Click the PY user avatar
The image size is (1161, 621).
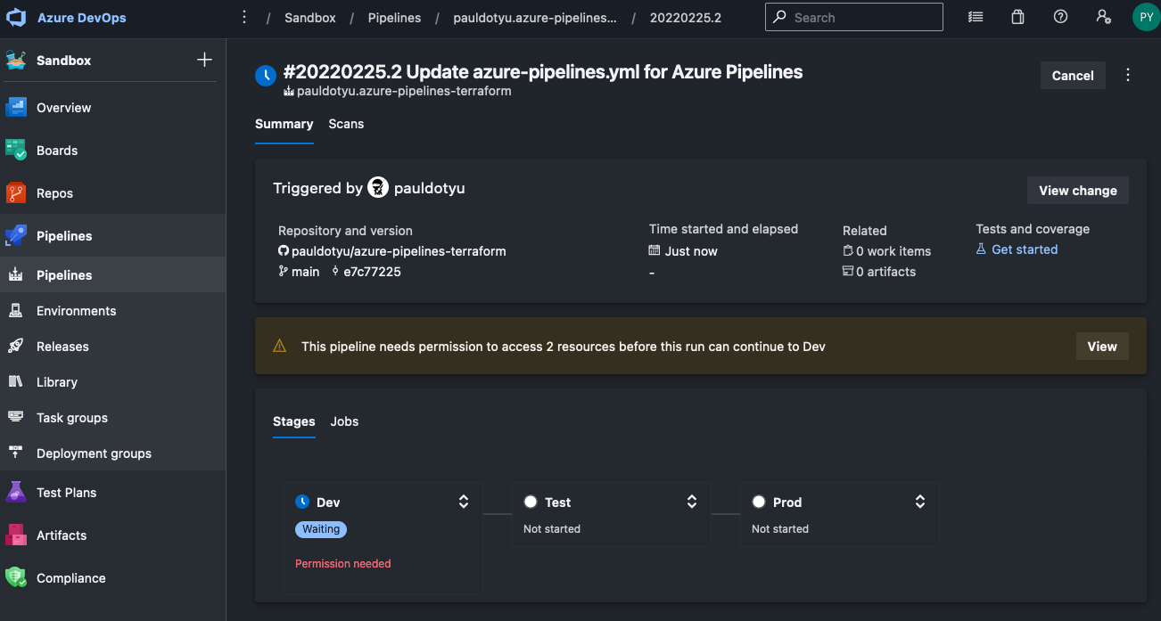(x=1145, y=17)
